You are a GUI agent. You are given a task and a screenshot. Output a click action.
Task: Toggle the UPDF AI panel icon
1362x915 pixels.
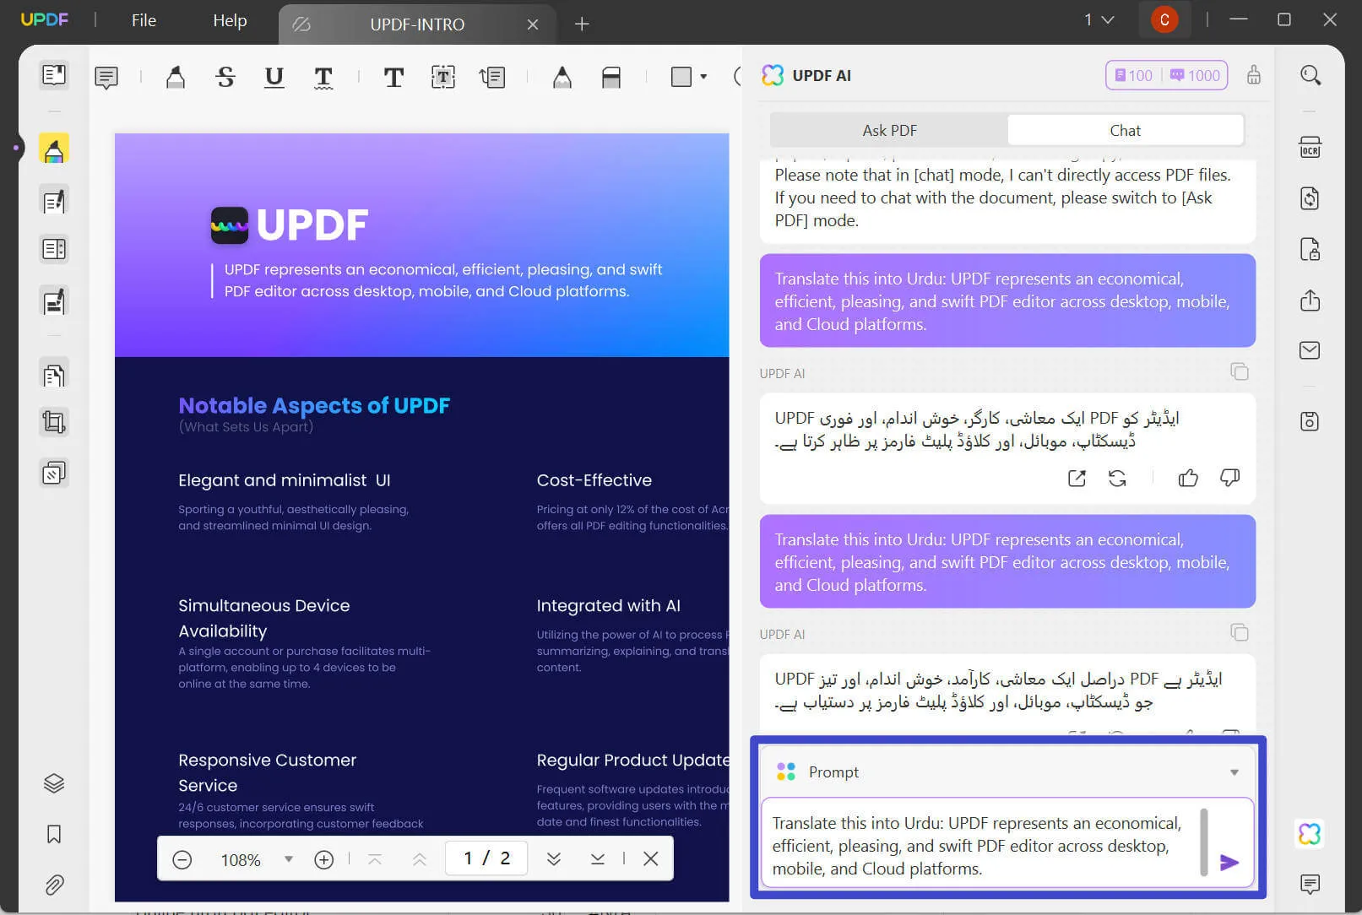click(1310, 834)
